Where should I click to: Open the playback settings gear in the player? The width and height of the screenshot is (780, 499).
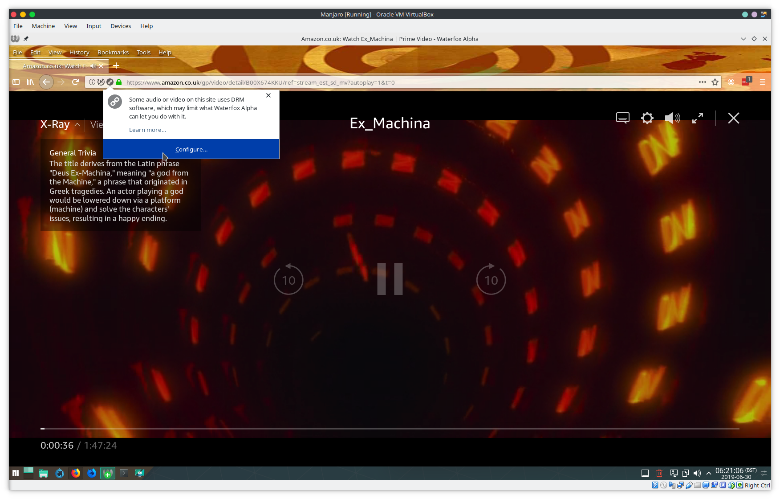coord(647,118)
